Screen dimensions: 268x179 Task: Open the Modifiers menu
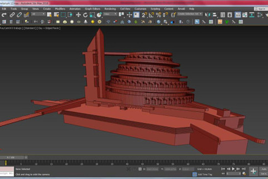click(60, 9)
